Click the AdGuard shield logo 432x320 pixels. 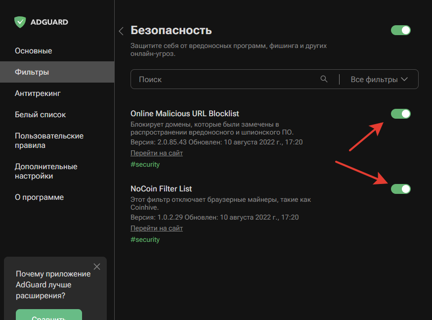tap(20, 22)
